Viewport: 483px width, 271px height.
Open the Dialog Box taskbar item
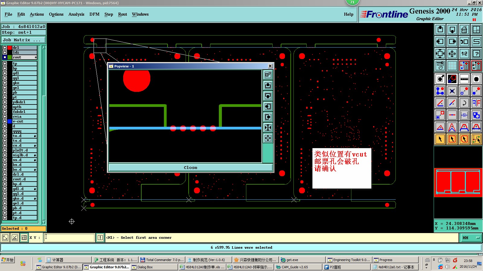154,267
